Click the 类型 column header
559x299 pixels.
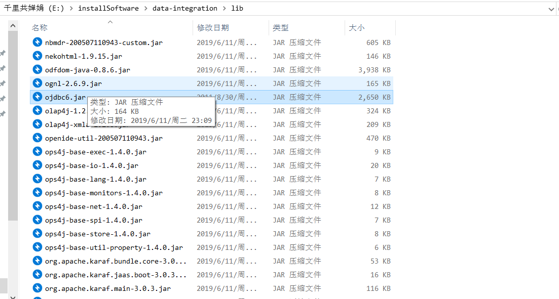pyautogui.click(x=280, y=28)
